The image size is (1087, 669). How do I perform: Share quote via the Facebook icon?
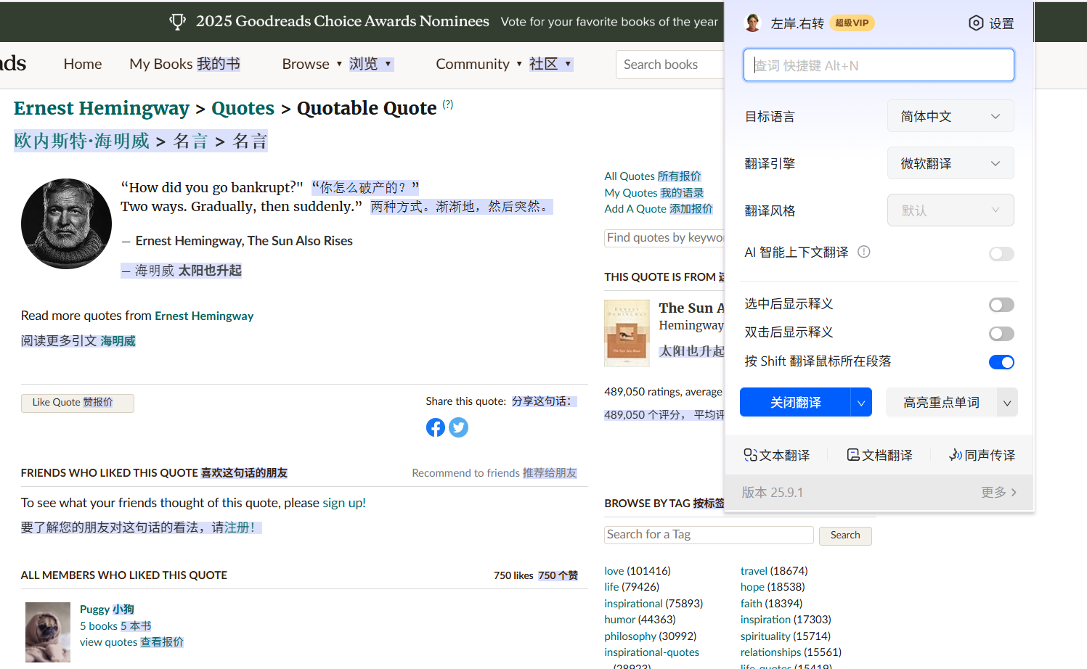[436, 427]
